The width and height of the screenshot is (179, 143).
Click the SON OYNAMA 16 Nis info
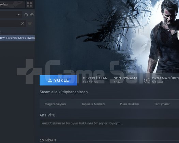click(x=125, y=80)
